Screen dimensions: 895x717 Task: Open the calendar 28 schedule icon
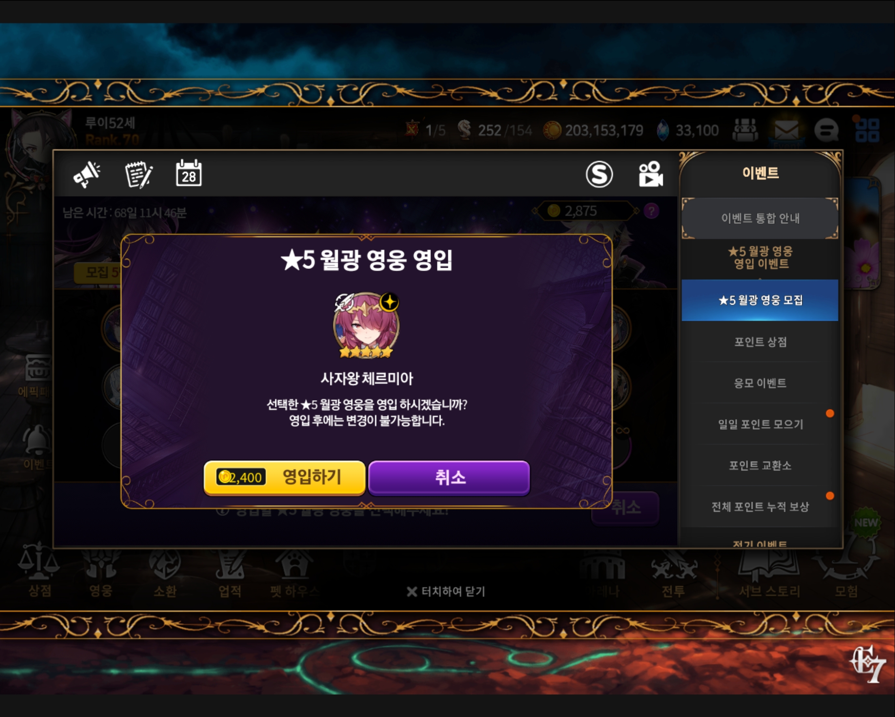[x=189, y=173]
